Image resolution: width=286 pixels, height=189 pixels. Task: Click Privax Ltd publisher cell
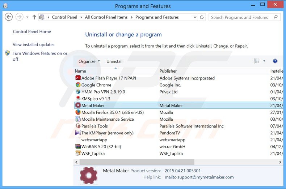click(169, 92)
